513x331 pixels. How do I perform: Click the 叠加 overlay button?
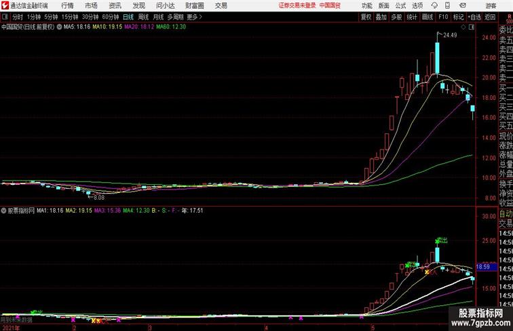coord(381,17)
